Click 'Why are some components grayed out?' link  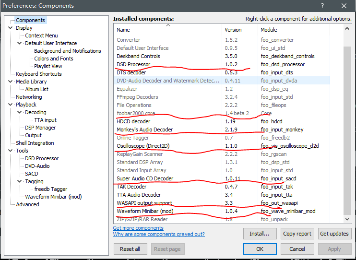point(159,234)
